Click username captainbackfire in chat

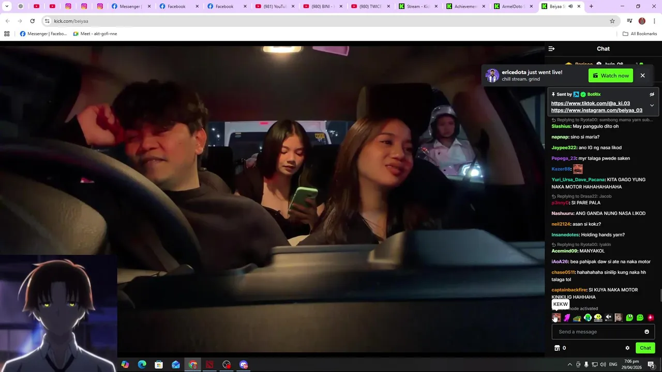[569, 290]
